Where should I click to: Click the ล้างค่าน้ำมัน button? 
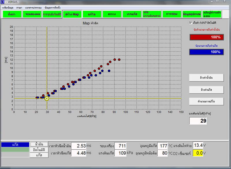pyautogui.click(x=206, y=78)
